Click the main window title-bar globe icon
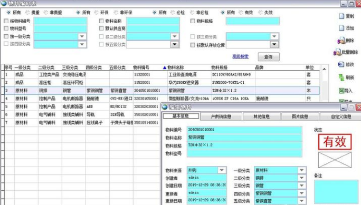Screen dimensions: 361x205 tap(4, 3)
